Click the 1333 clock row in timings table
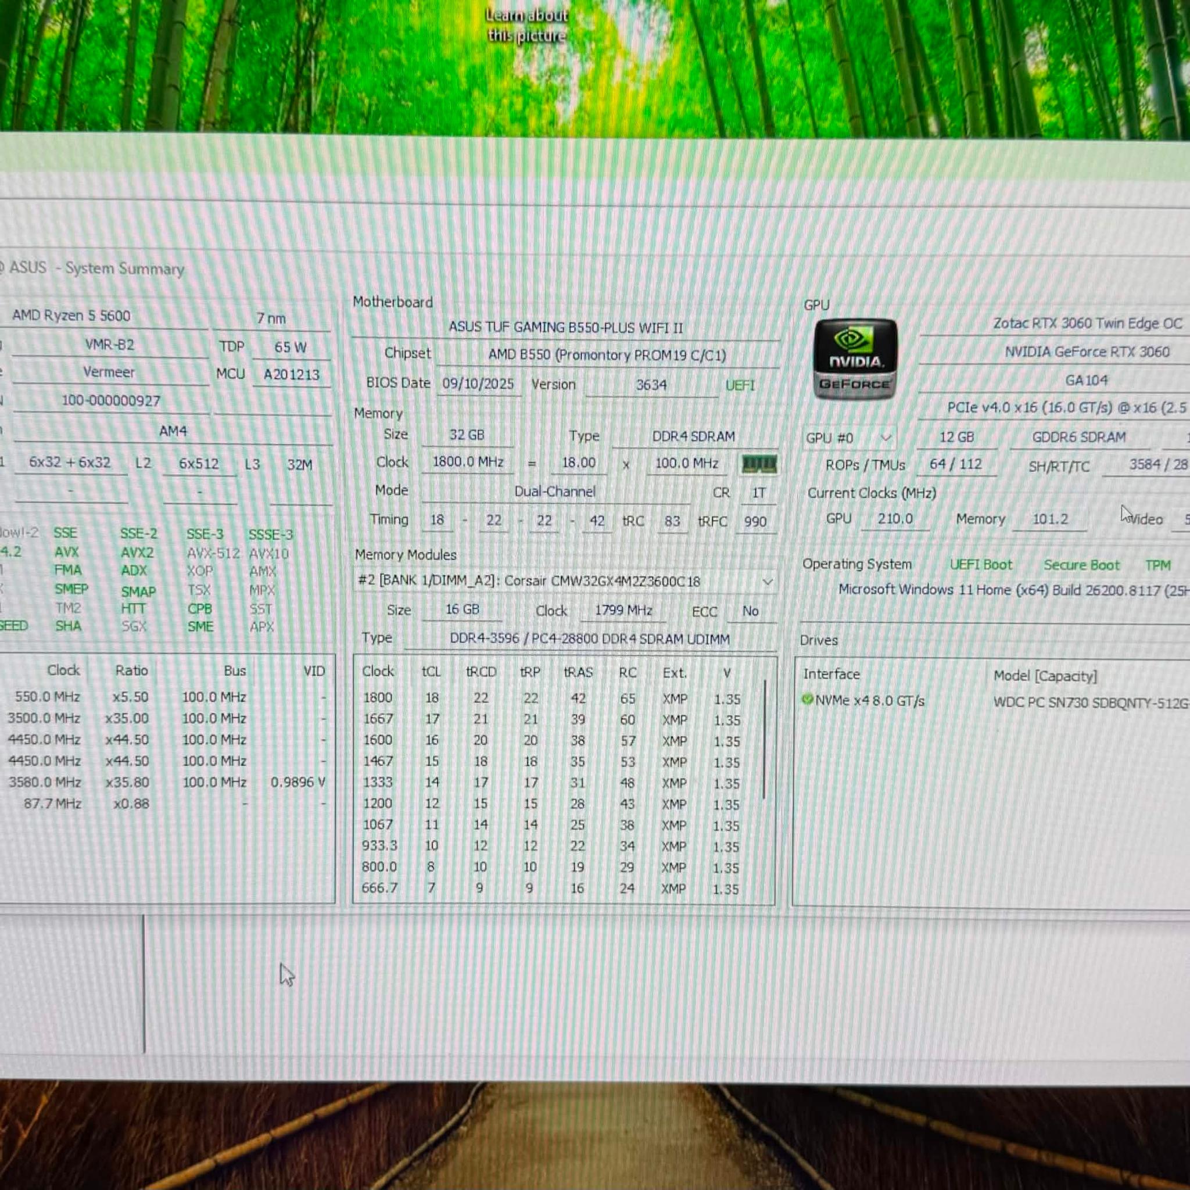This screenshot has width=1190, height=1190. point(557,783)
